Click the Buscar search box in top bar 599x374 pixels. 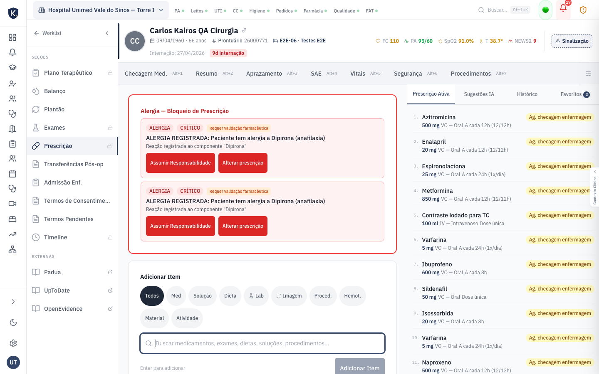click(504, 10)
